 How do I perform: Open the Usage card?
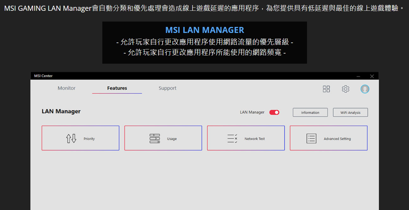tap(163, 138)
